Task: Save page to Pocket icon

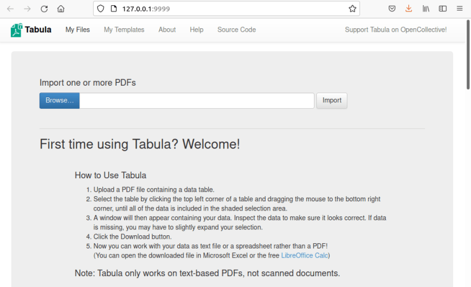Action: [392, 9]
